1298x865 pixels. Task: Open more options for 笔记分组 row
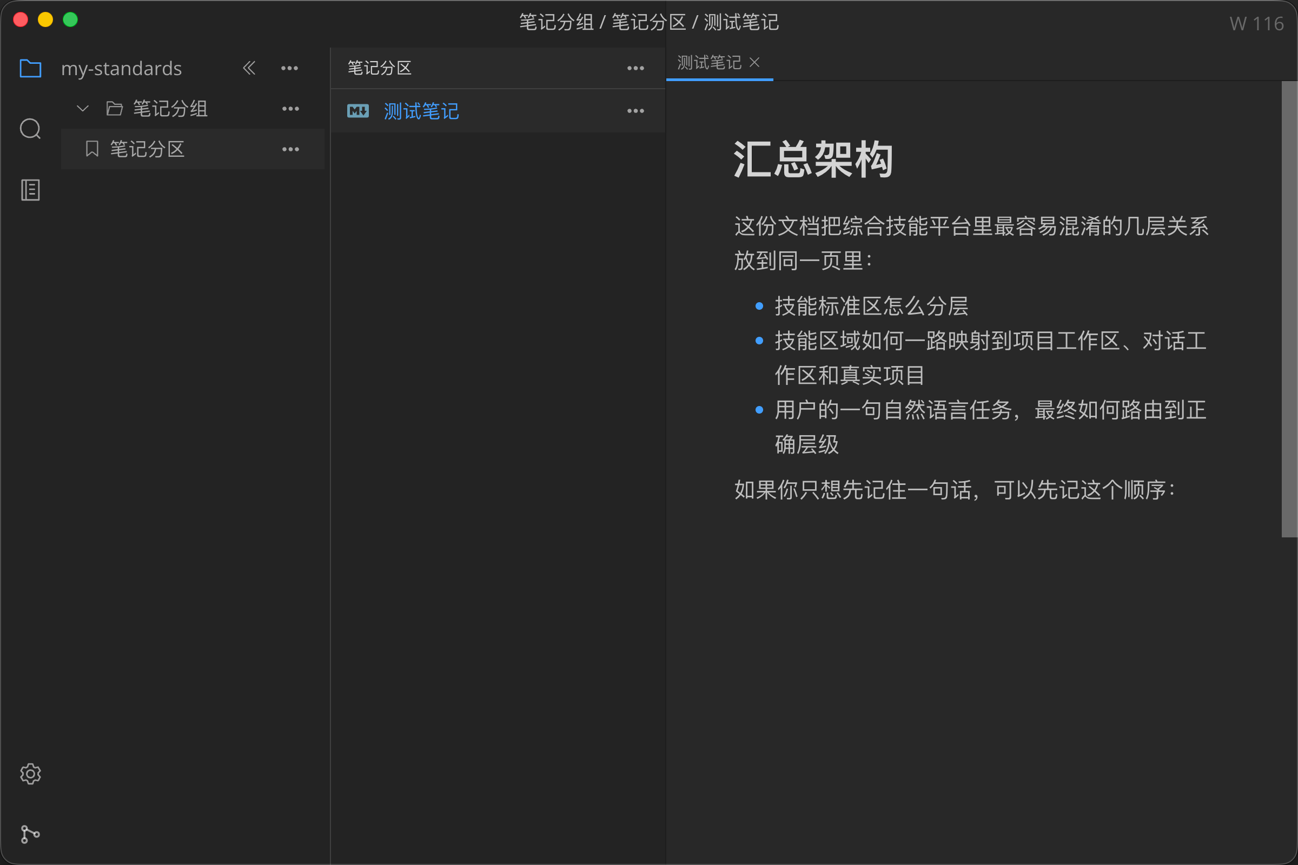pyautogui.click(x=291, y=109)
